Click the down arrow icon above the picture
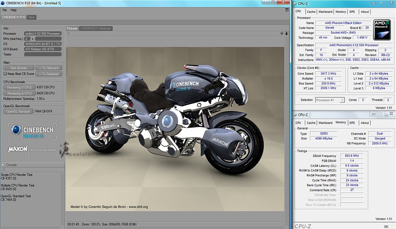 coord(287,33)
